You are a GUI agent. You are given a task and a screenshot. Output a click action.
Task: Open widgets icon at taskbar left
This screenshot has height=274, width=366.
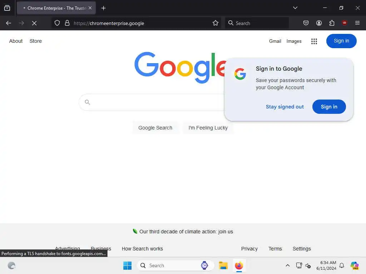coord(11,265)
